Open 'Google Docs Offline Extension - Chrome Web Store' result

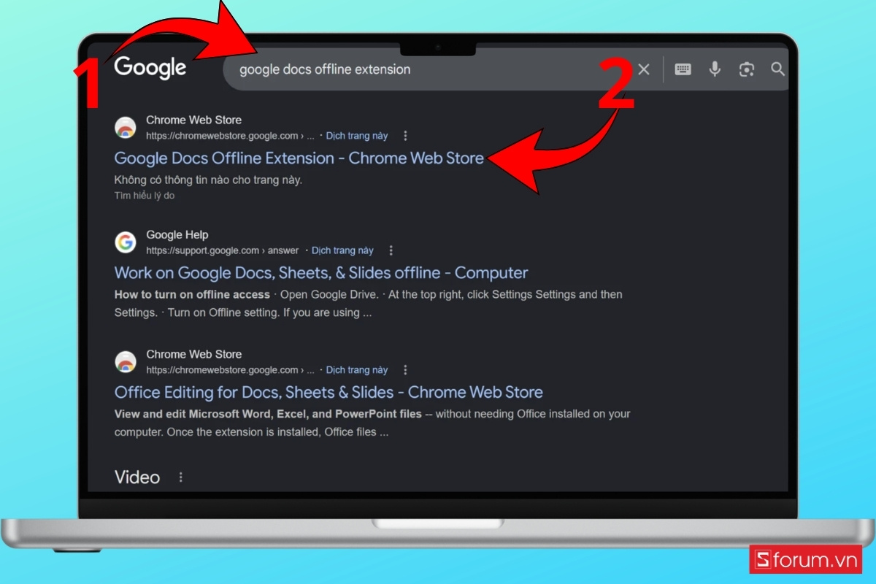(x=299, y=158)
